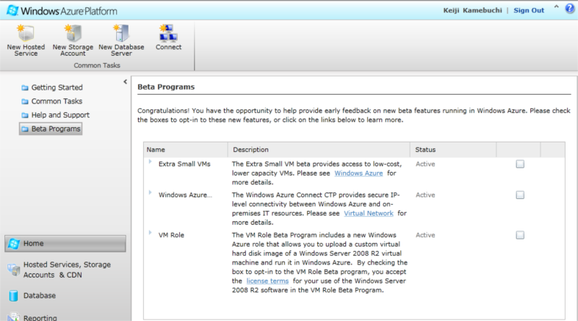Click the Description column header
Screen dimensions: 578x321
point(251,150)
